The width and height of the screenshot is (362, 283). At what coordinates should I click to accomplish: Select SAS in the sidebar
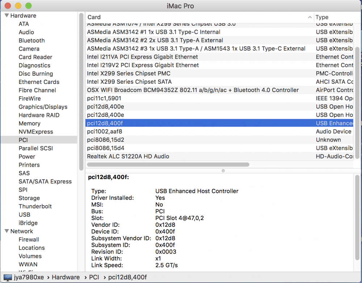coord(24,173)
